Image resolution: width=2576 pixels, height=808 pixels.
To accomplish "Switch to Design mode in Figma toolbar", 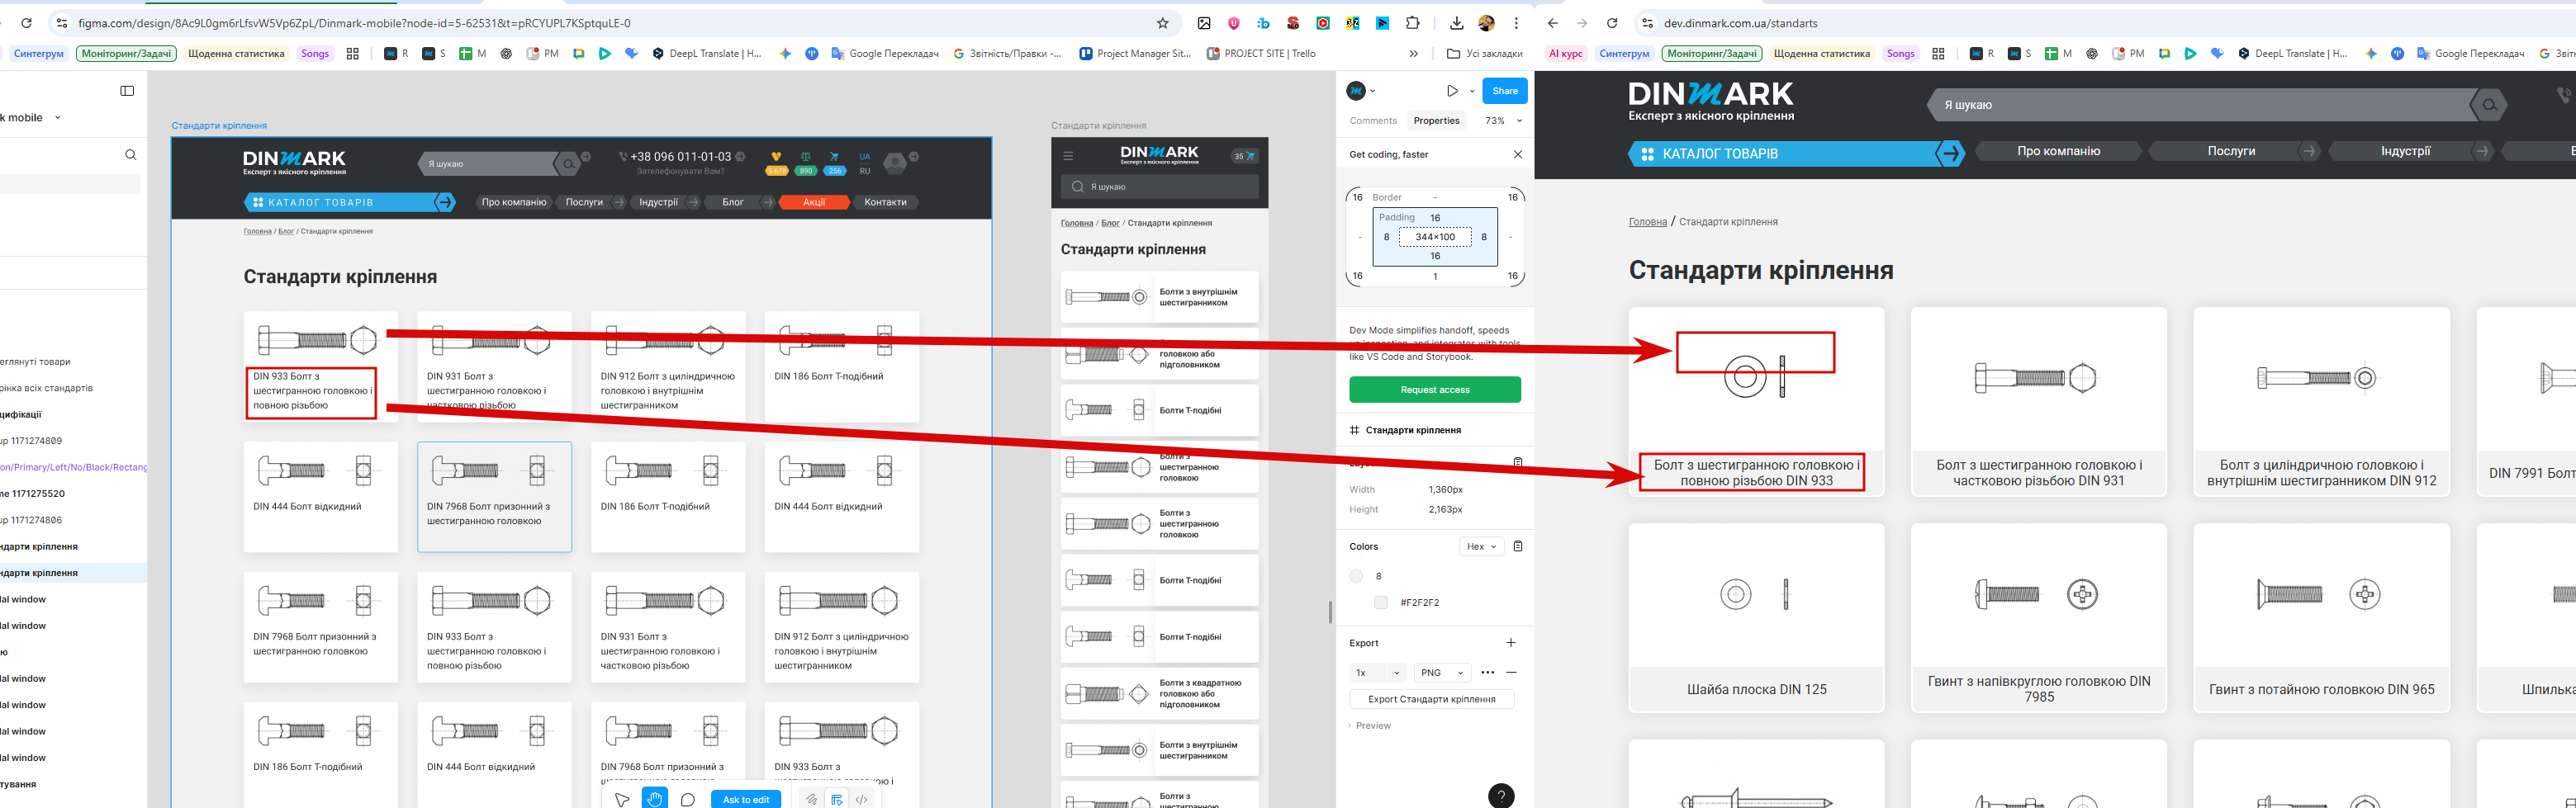I will pyautogui.click(x=837, y=799).
